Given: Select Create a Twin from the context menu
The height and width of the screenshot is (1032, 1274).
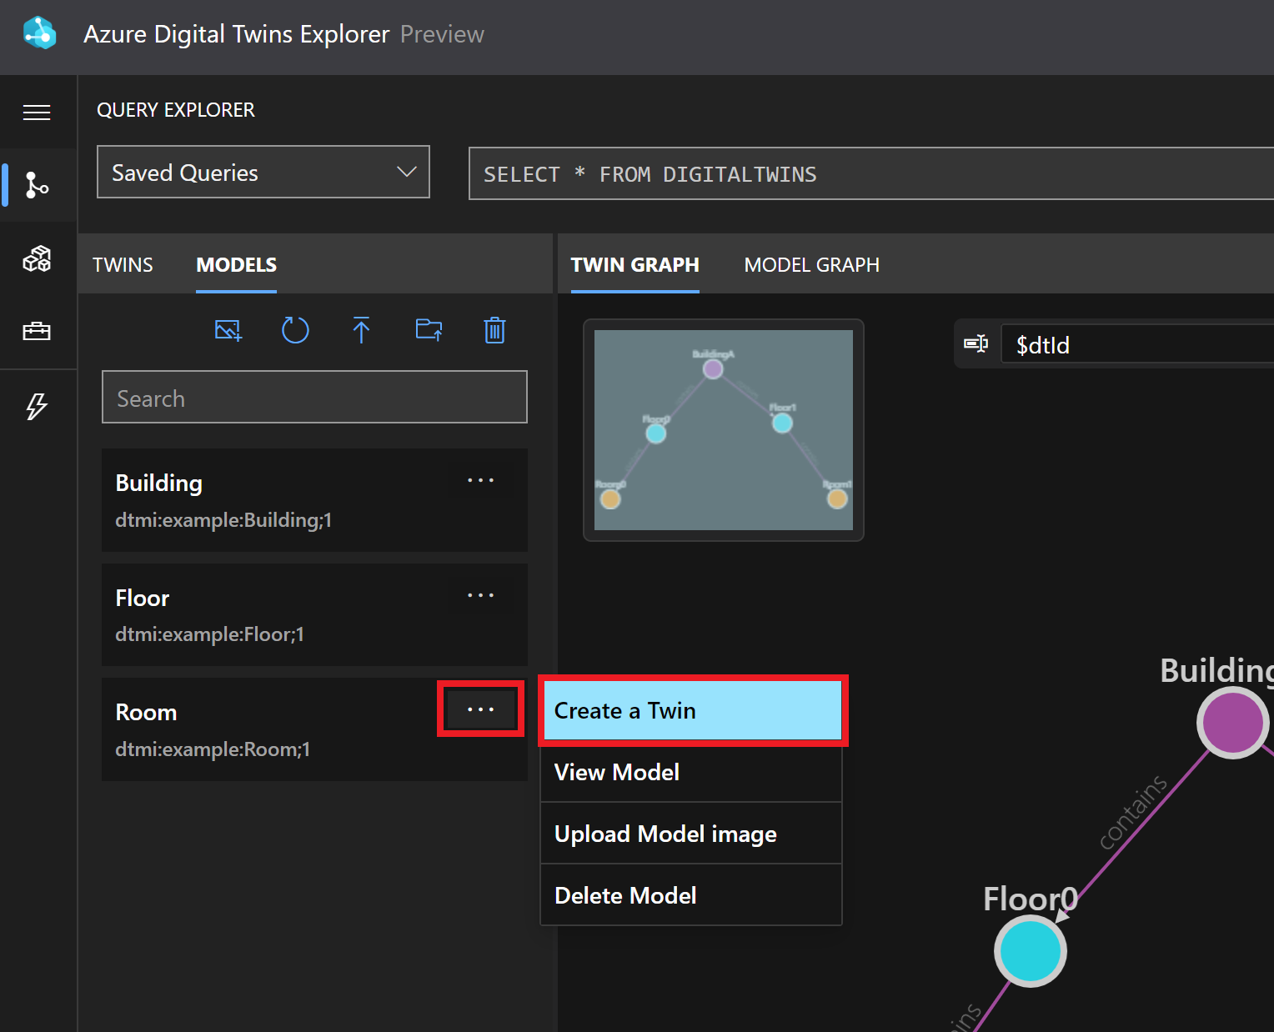Looking at the screenshot, I should [692, 710].
